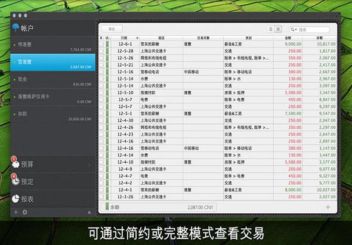Screen dimensions: 352x245
Task: Tick the reconcile checkbox for the 12-6-1 row
Action: (101, 44)
